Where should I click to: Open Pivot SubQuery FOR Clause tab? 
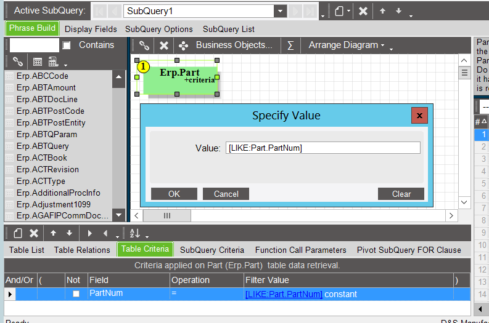(409, 250)
